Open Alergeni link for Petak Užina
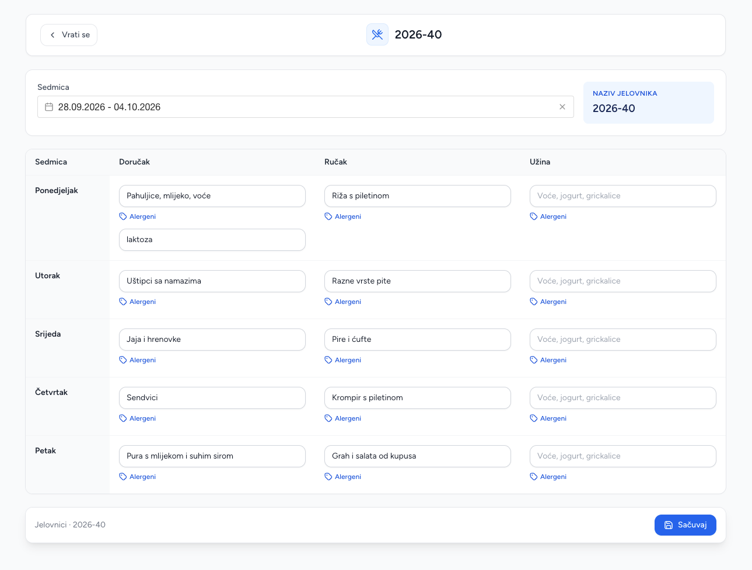The height and width of the screenshot is (570, 752). [548, 477]
